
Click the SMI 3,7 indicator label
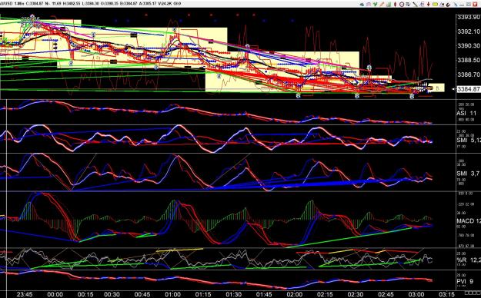pyautogui.click(x=468, y=174)
